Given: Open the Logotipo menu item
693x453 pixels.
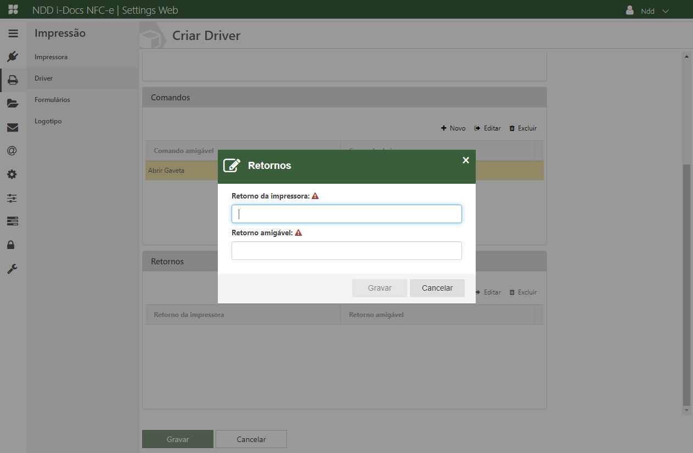Looking at the screenshot, I should tap(48, 121).
